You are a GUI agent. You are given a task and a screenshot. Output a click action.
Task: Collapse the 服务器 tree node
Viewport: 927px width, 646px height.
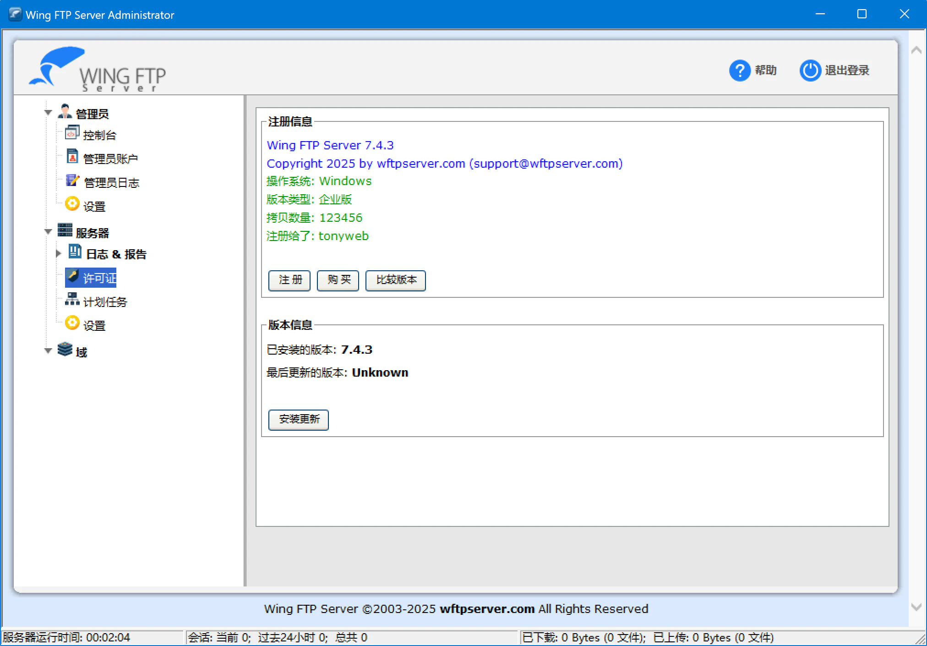point(48,231)
